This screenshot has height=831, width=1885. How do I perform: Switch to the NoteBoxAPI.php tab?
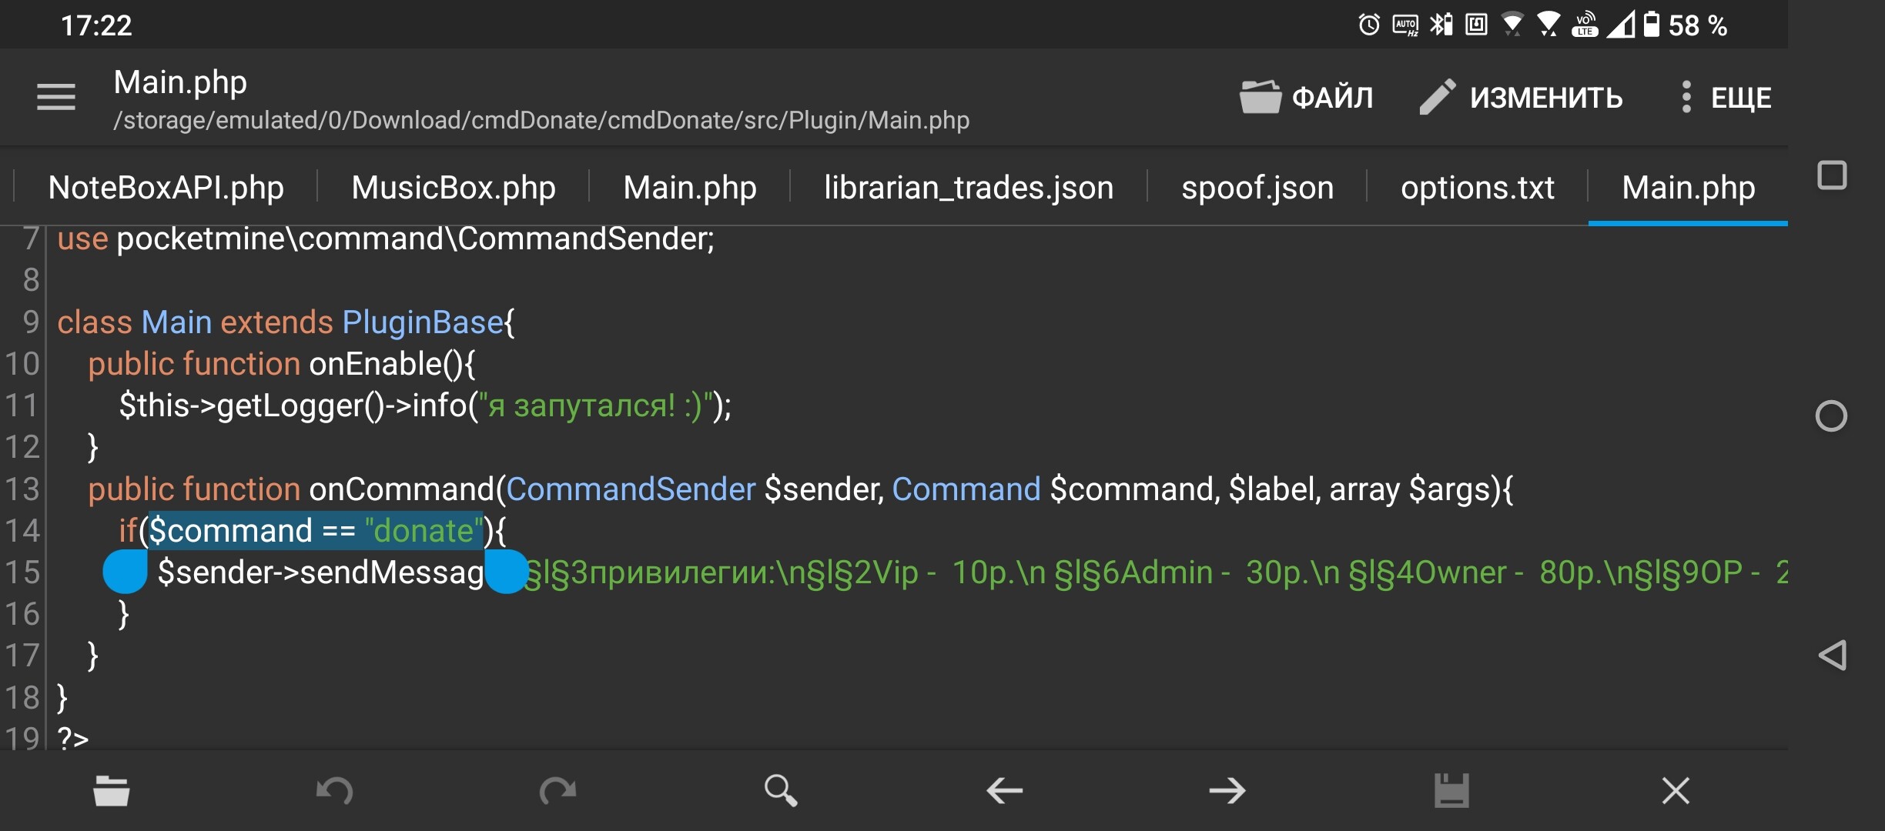click(166, 188)
